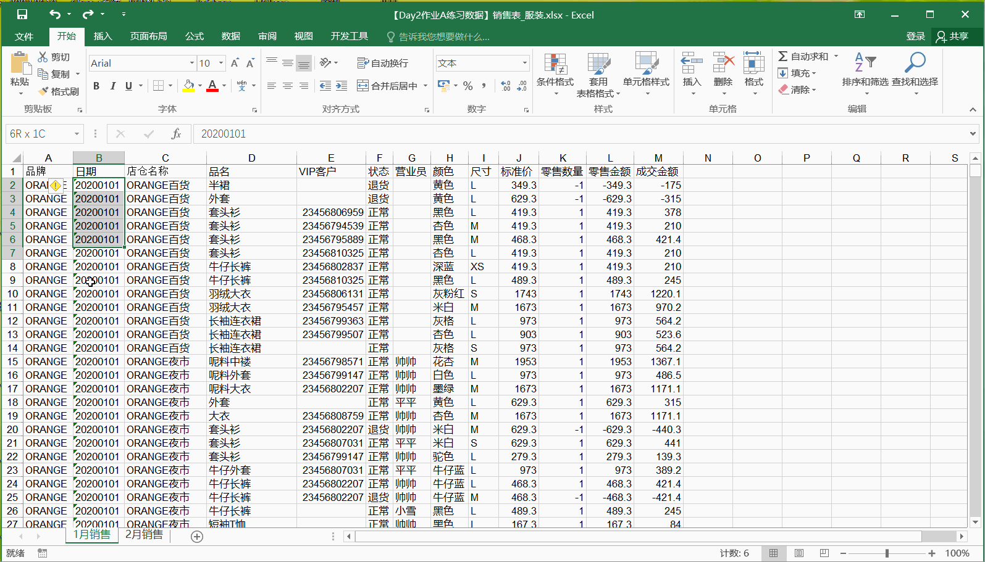Click the zoom level 100% label

tap(957, 553)
